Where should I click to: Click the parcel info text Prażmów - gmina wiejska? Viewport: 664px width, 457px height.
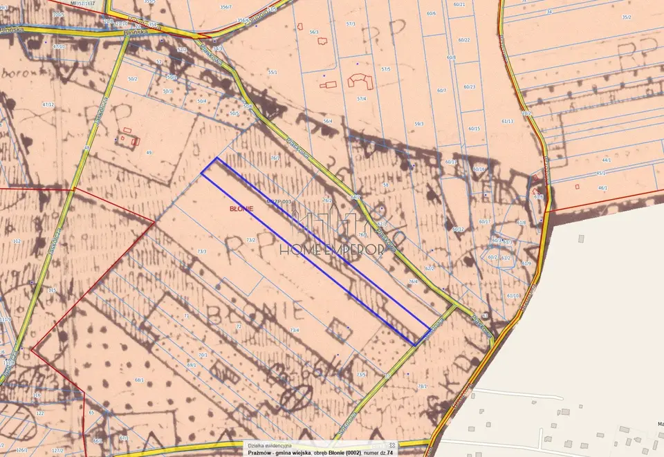point(278,452)
